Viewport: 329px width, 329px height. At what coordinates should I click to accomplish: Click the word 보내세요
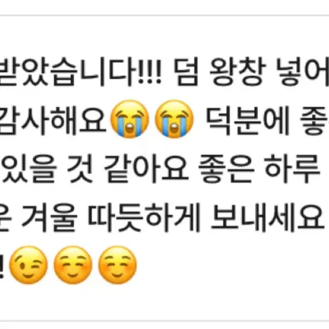coord(268,217)
